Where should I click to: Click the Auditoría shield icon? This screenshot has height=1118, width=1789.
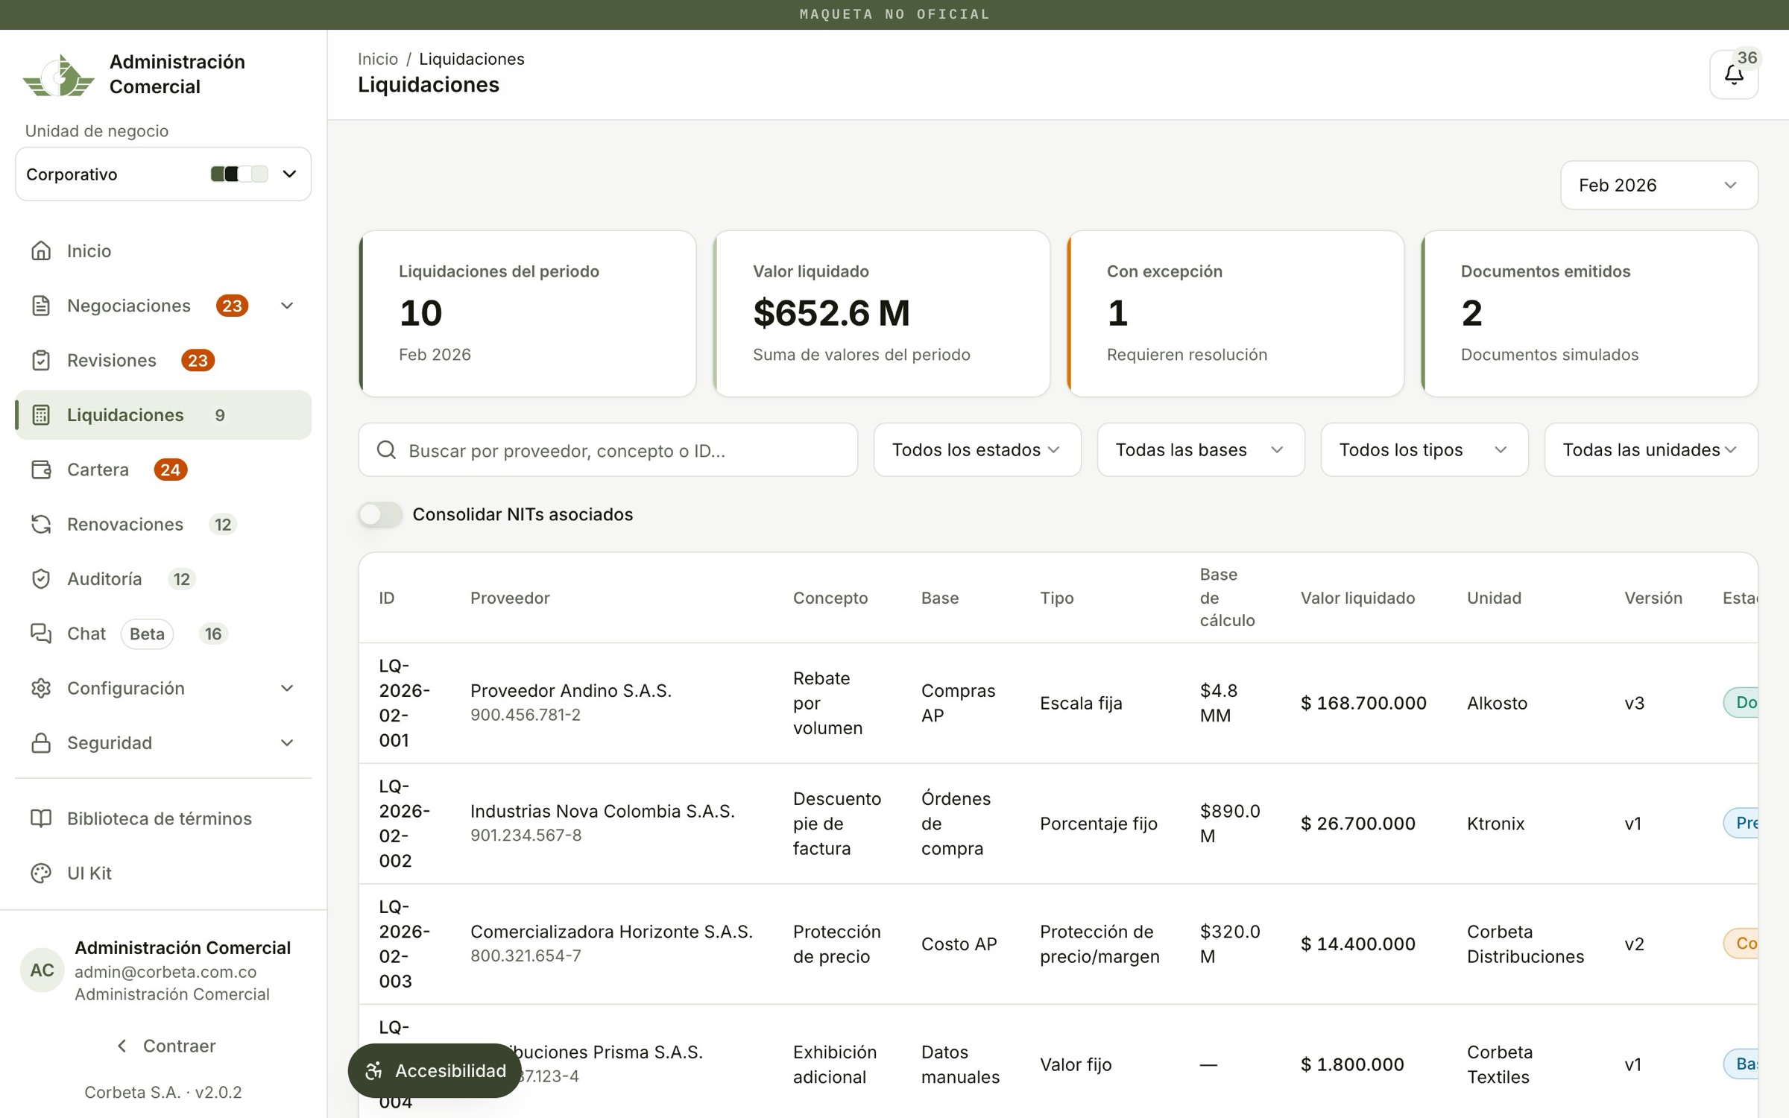pyautogui.click(x=41, y=579)
